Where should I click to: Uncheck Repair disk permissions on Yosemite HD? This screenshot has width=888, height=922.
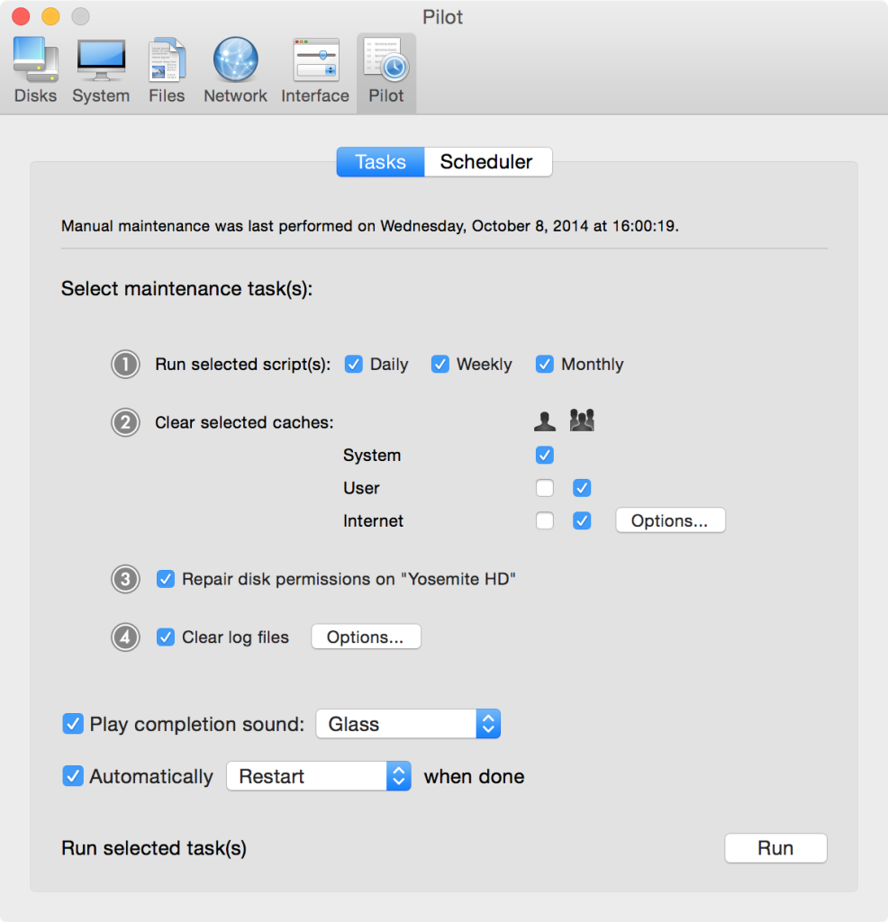165,579
